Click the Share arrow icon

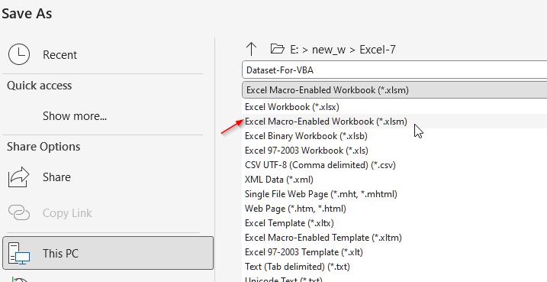point(20,177)
